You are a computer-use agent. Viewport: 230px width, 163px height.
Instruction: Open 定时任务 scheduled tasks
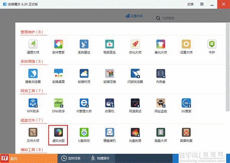pos(71,158)
